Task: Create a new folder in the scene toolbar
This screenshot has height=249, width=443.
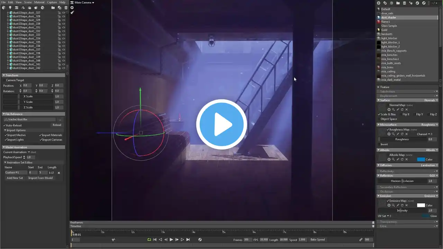Action: click(x=53, y=8)
